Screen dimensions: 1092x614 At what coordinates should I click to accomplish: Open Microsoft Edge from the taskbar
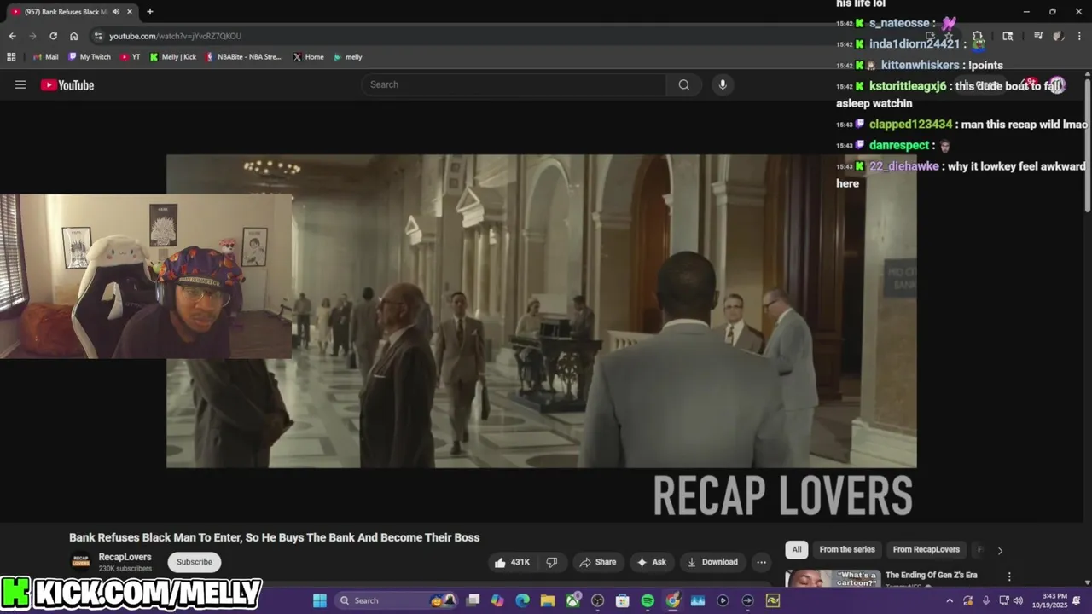click(x=522, y=600)
